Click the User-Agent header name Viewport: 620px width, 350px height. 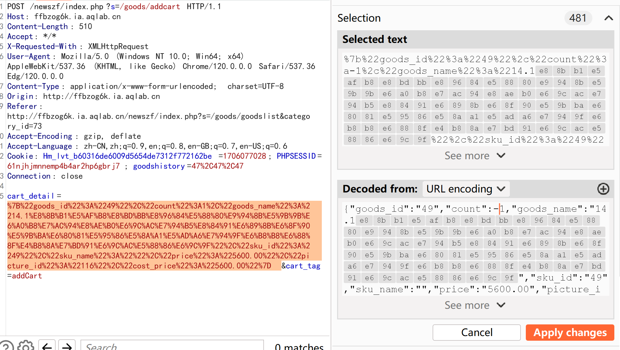click(x=29, y=57)
